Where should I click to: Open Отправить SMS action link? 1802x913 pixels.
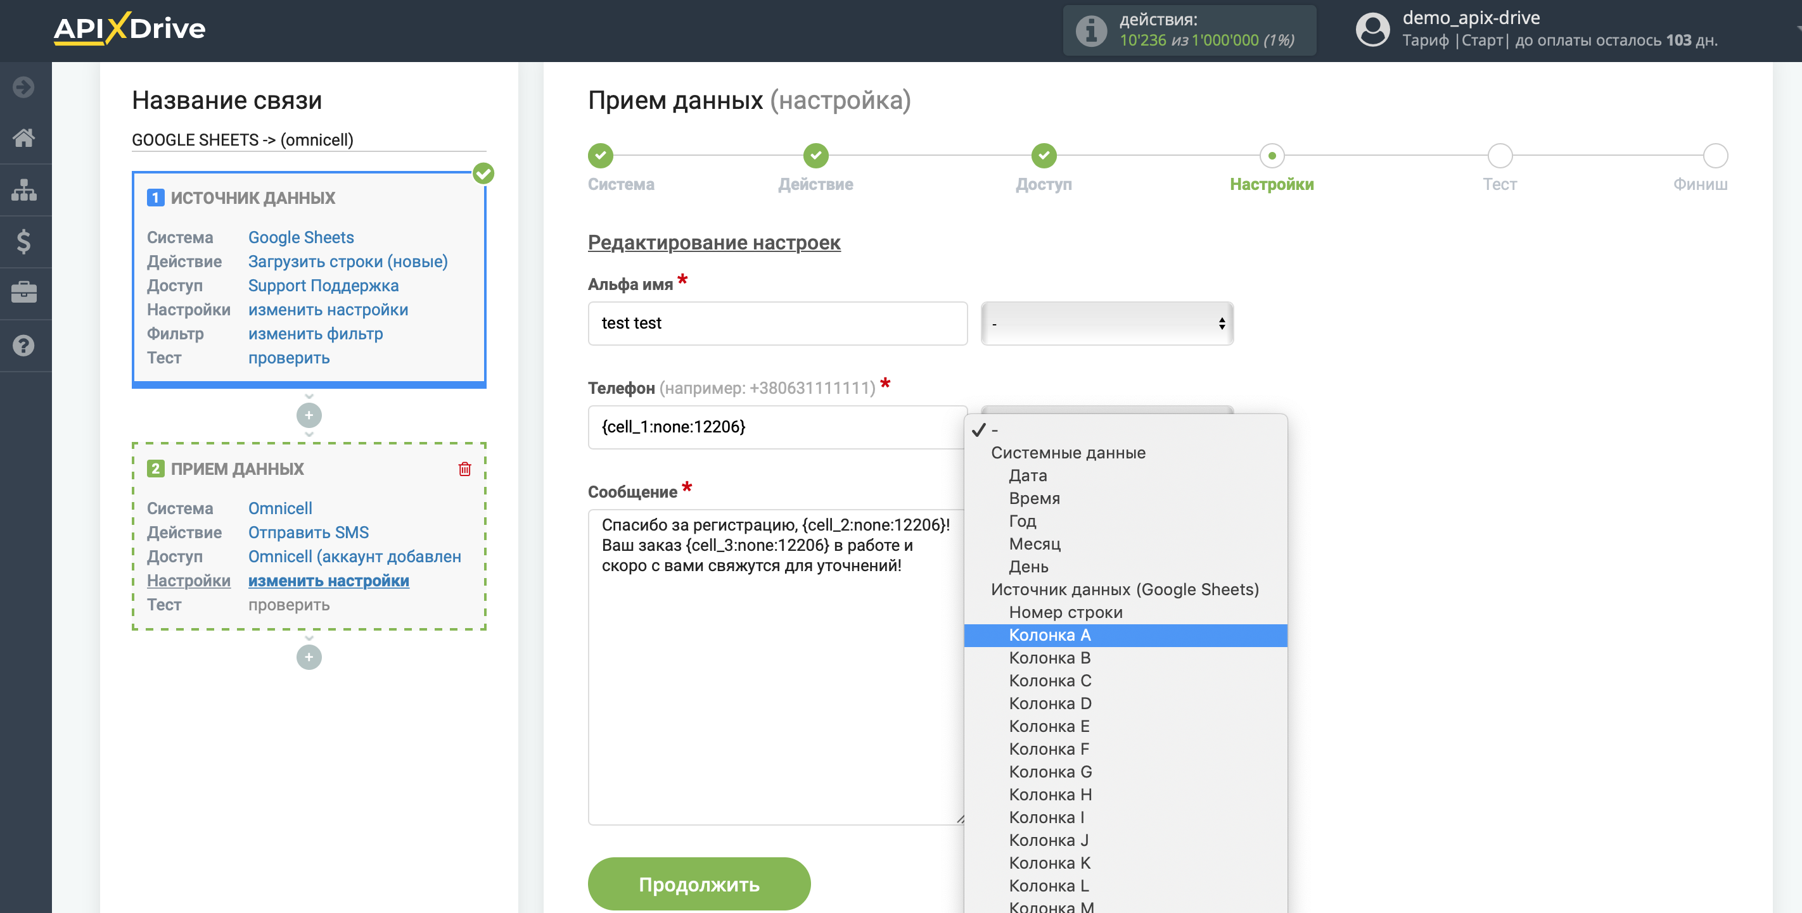(309, 532)
